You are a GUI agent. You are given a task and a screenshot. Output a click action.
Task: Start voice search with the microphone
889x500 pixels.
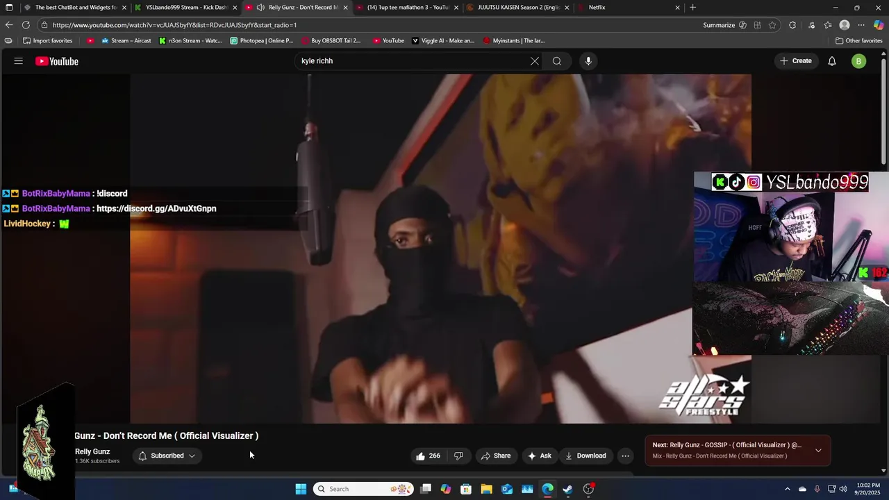(588, 61)
